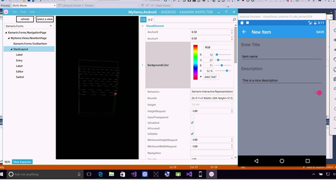Image resolution: width=336 pixels, height=180 pixels.
Task: Collapse the MyItems.Views.NewItemPage node
Action: click(9, 38)
